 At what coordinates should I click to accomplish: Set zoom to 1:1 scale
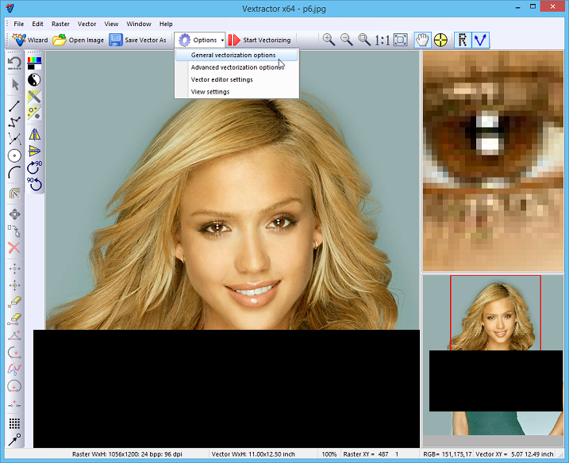point(383,40)
